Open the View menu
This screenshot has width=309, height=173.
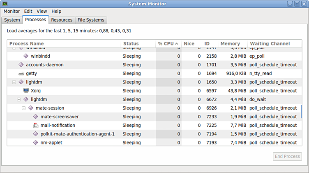(x=42, y=11)
